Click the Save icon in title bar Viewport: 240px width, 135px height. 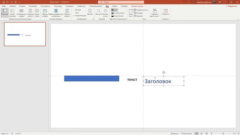[3, 2]
